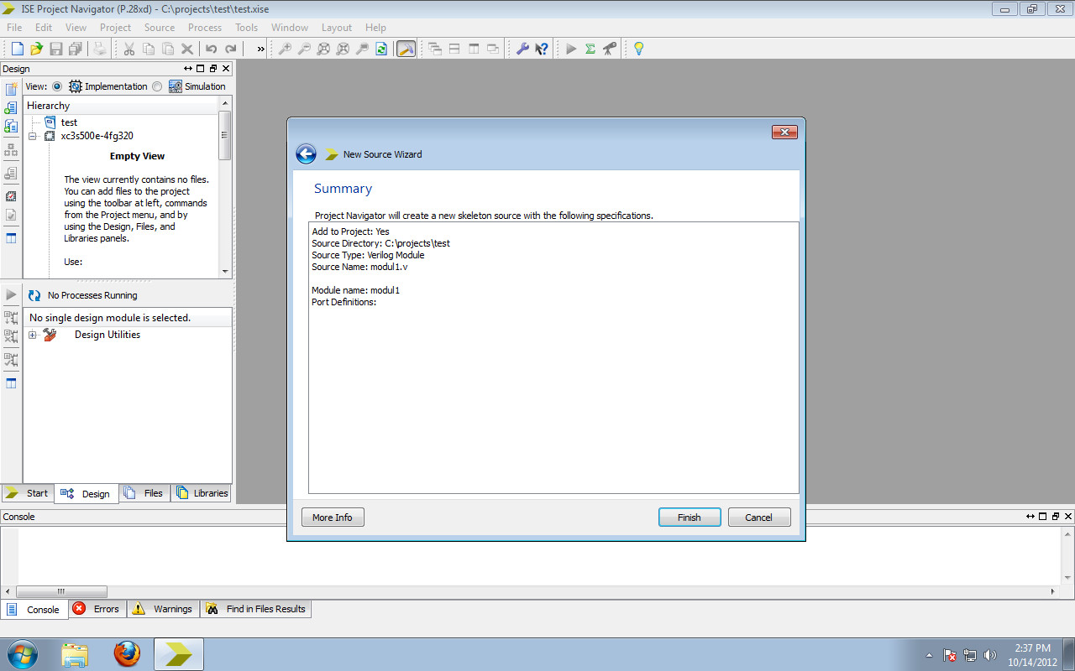
Task: Open the Process menu
Action: 204,27
